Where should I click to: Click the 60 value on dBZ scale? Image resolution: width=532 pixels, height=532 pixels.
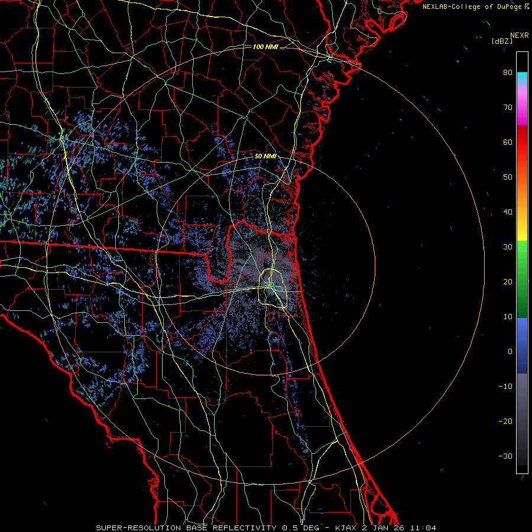coord(508,142)
